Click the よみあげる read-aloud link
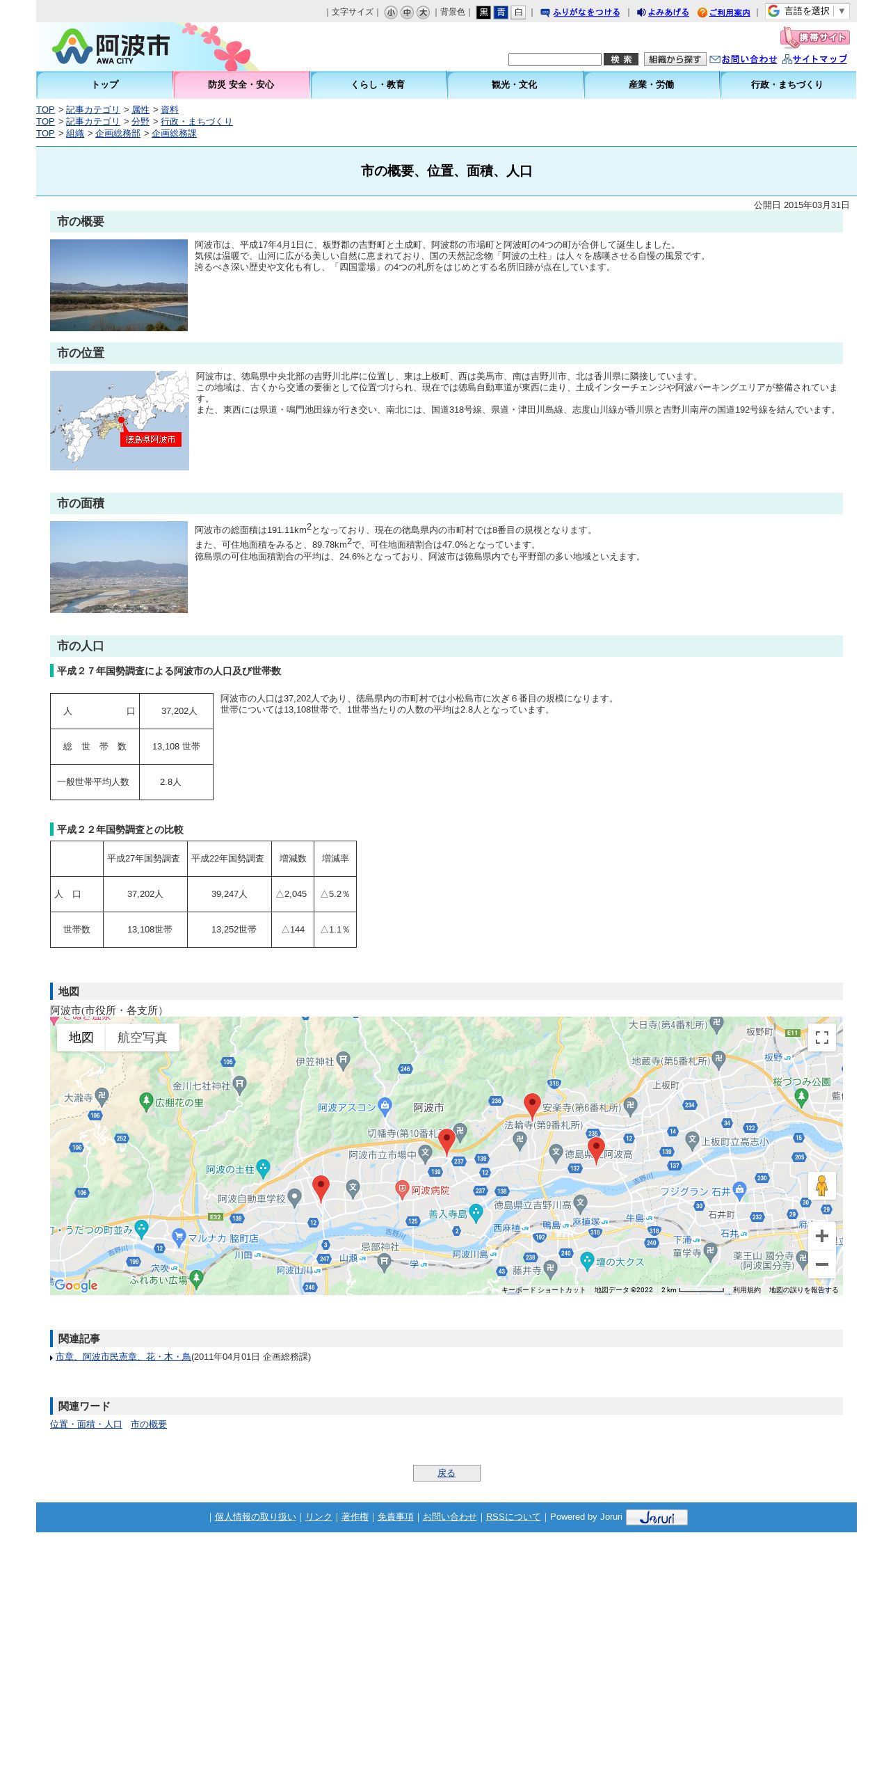The image size is (893, 1787). (668, 13)
